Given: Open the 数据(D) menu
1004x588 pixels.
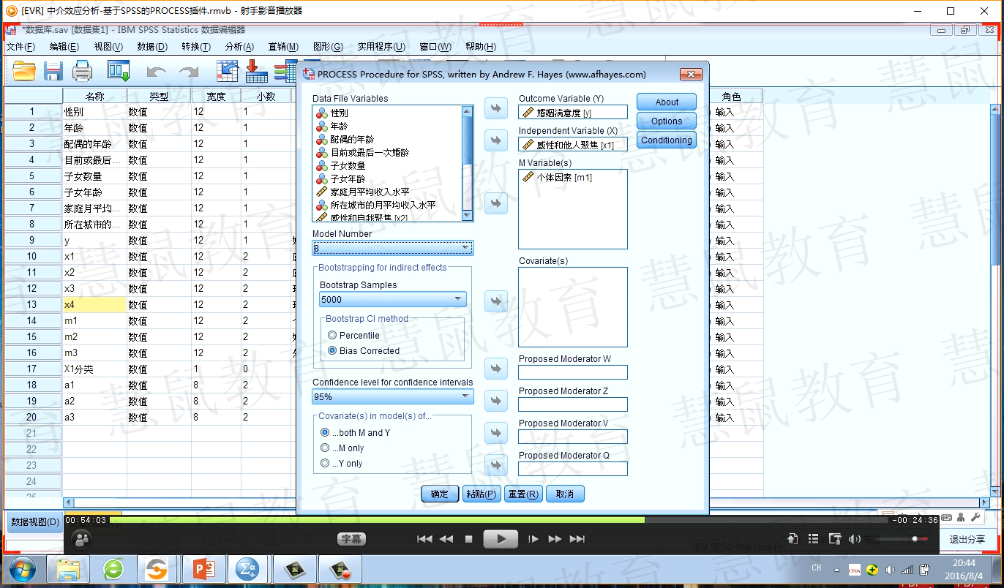Looking at the screenshot, I should 152,47.
